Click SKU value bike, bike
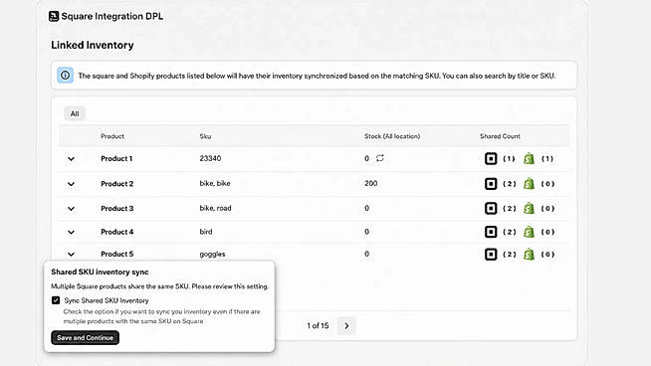The width and height of the screenshot is (651, 366). tap(215, 183)
